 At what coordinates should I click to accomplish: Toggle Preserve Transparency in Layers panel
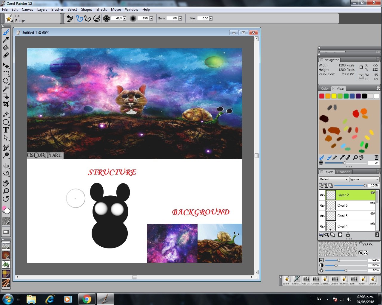pos(321,185)
